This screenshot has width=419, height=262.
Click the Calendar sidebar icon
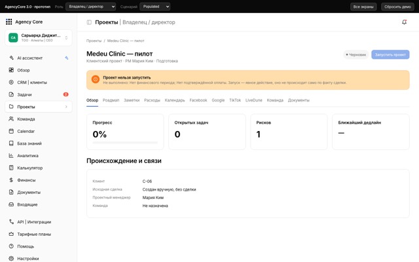coord(11,131)
